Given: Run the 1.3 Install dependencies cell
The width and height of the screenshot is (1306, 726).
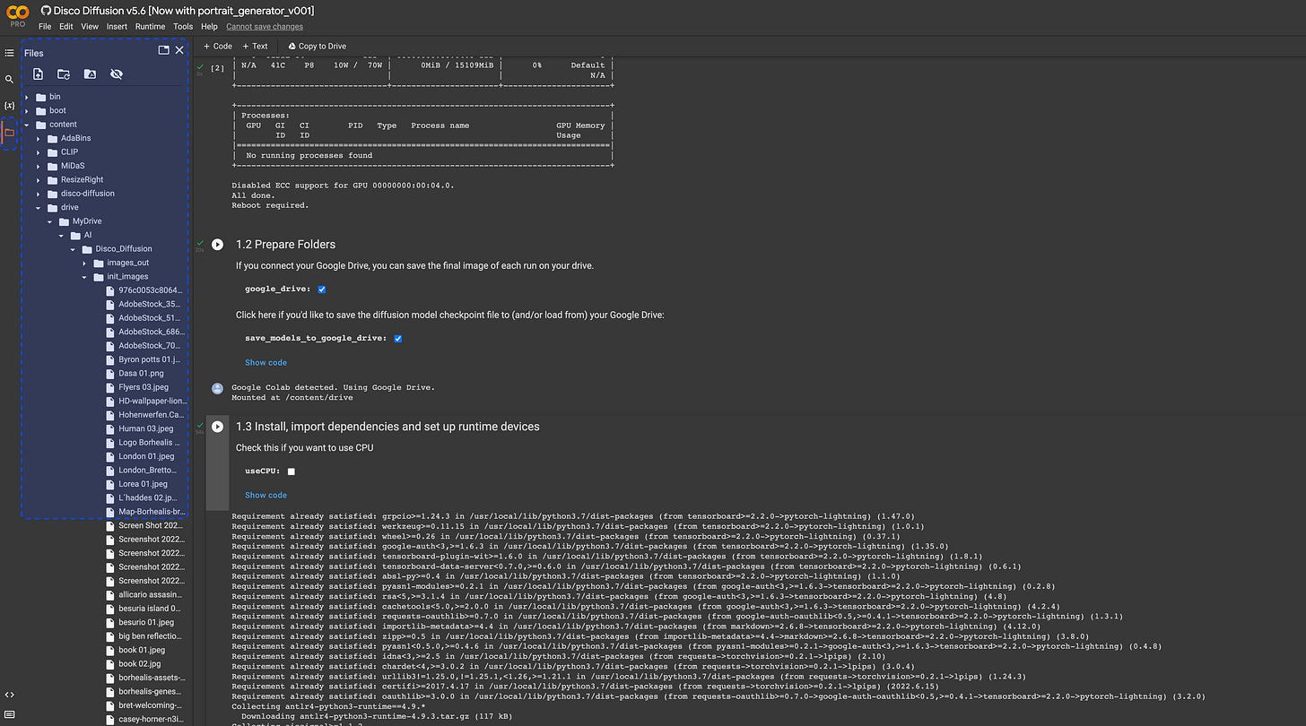Looking at the screenshot, I should (x=217, y=427).
